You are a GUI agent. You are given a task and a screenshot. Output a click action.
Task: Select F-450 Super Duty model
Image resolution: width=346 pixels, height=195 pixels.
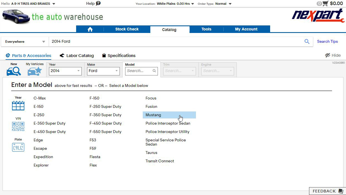tap(106, 123)
